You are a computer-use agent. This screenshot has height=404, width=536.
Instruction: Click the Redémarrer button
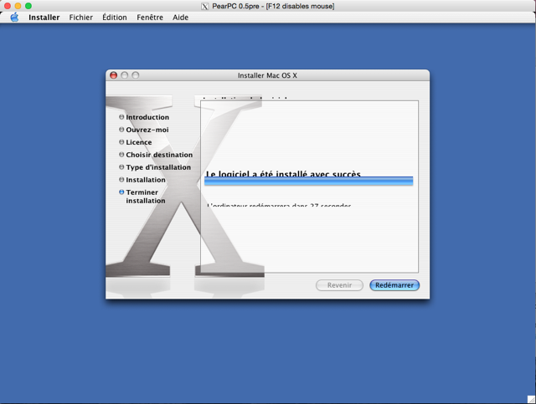click(x=394, y=285)
